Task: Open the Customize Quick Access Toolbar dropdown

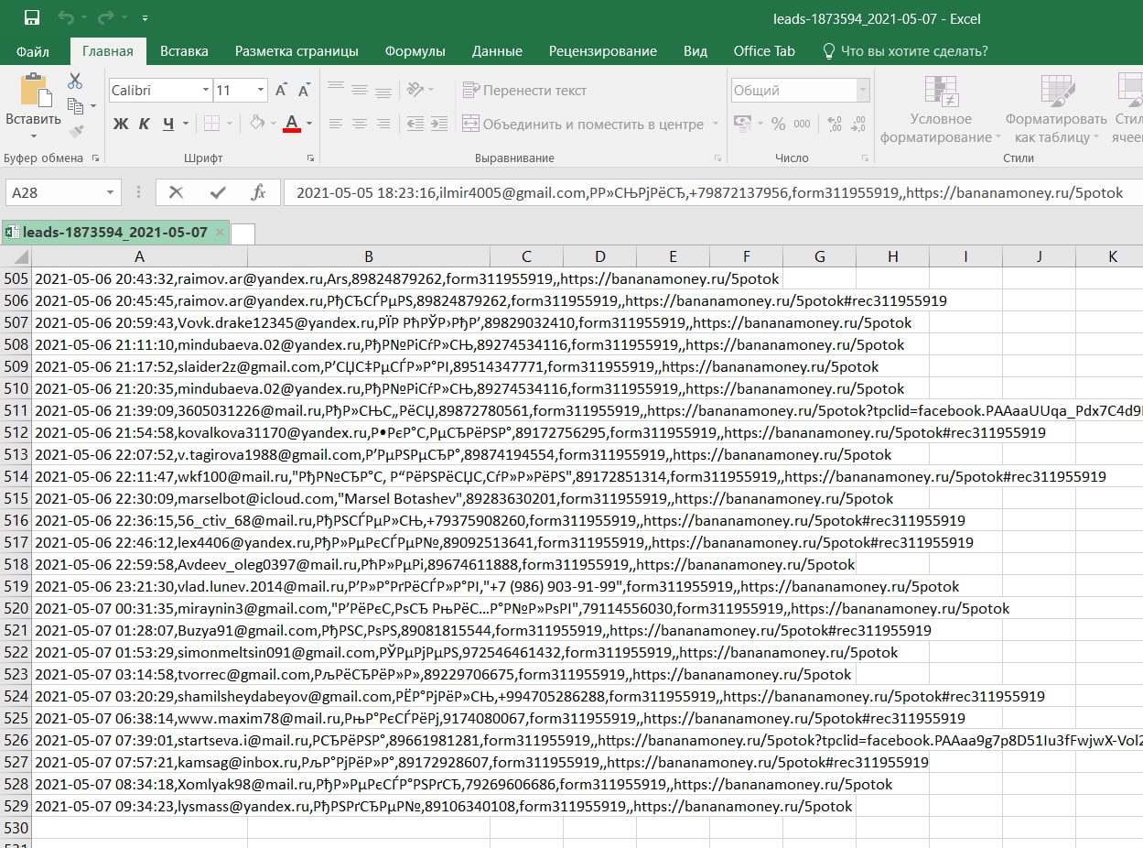Action: click(146, 18)
